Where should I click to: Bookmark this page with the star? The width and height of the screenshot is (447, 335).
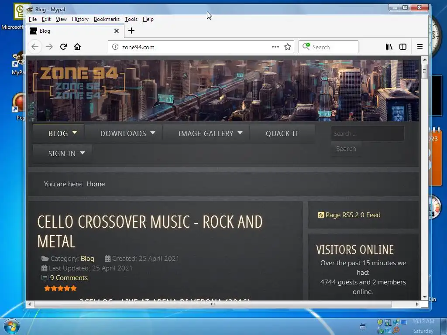(288, 47)
